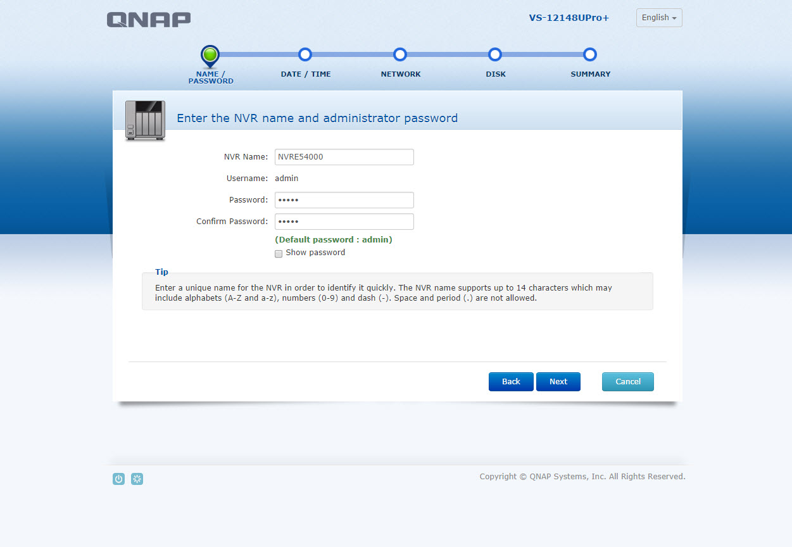Click the Next button
This screenshot has width=792, height=547.
[558, 381]
